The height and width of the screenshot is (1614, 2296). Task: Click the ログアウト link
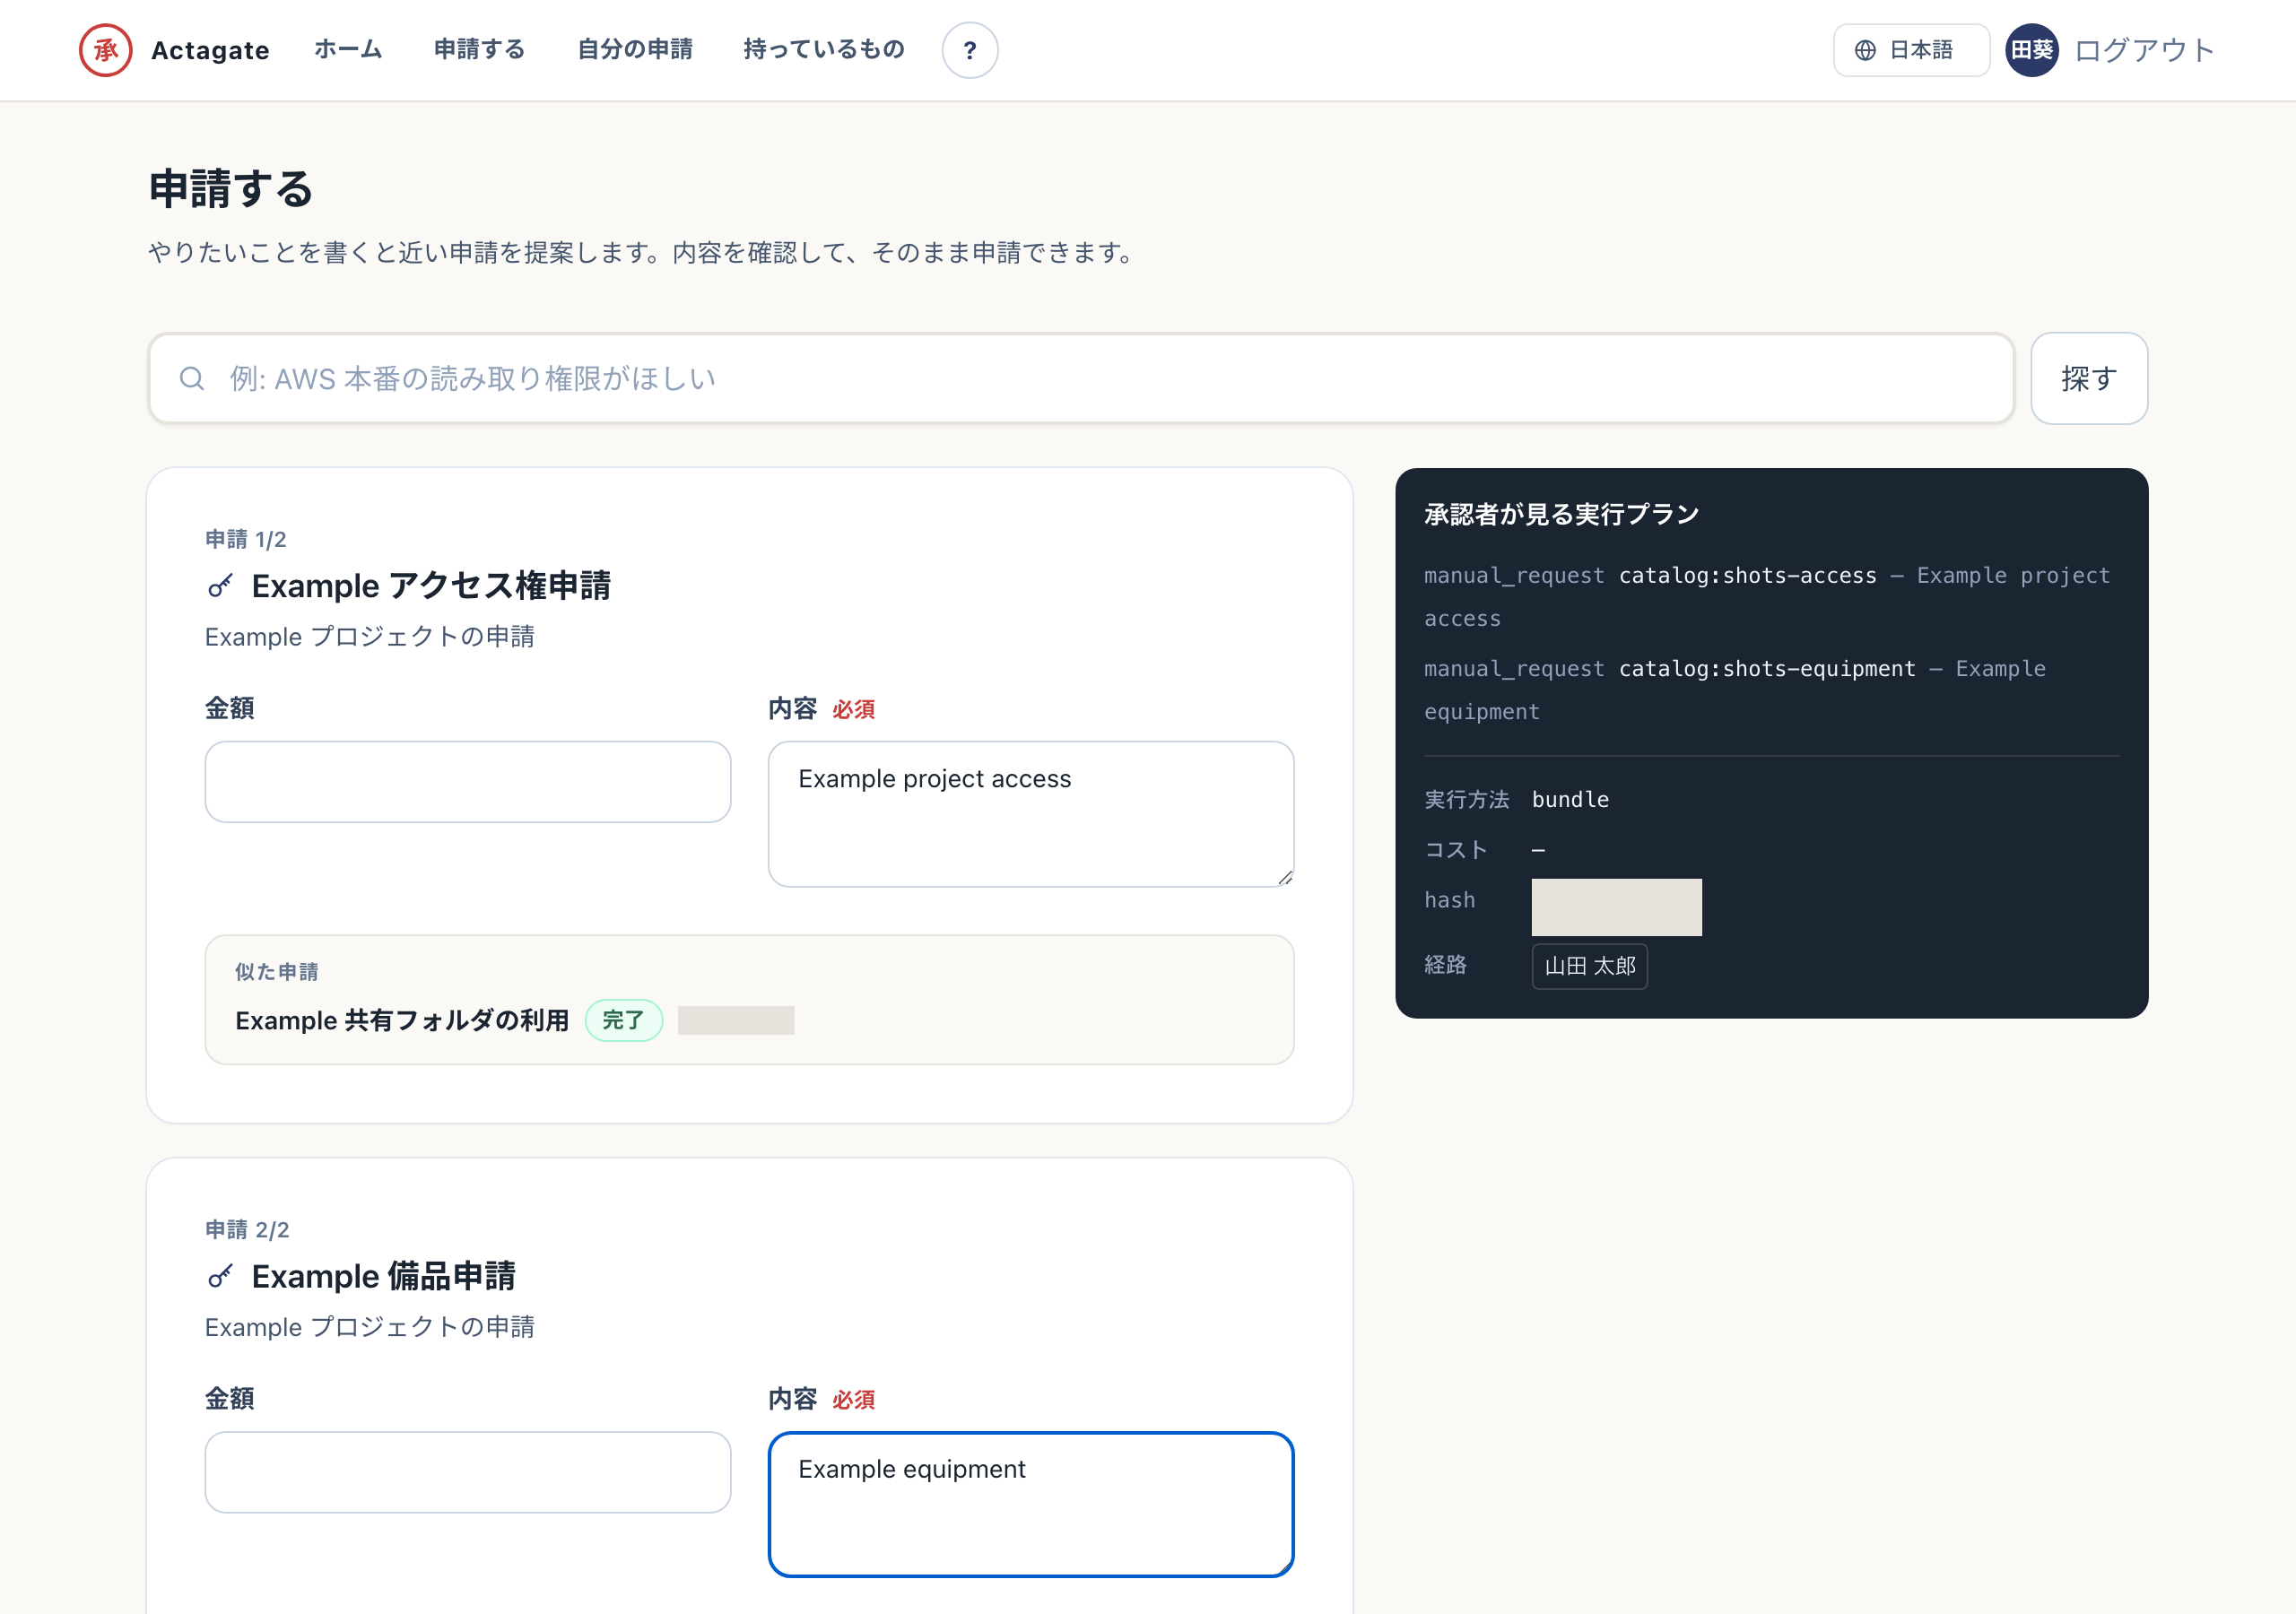click(x=2145, y=50)
